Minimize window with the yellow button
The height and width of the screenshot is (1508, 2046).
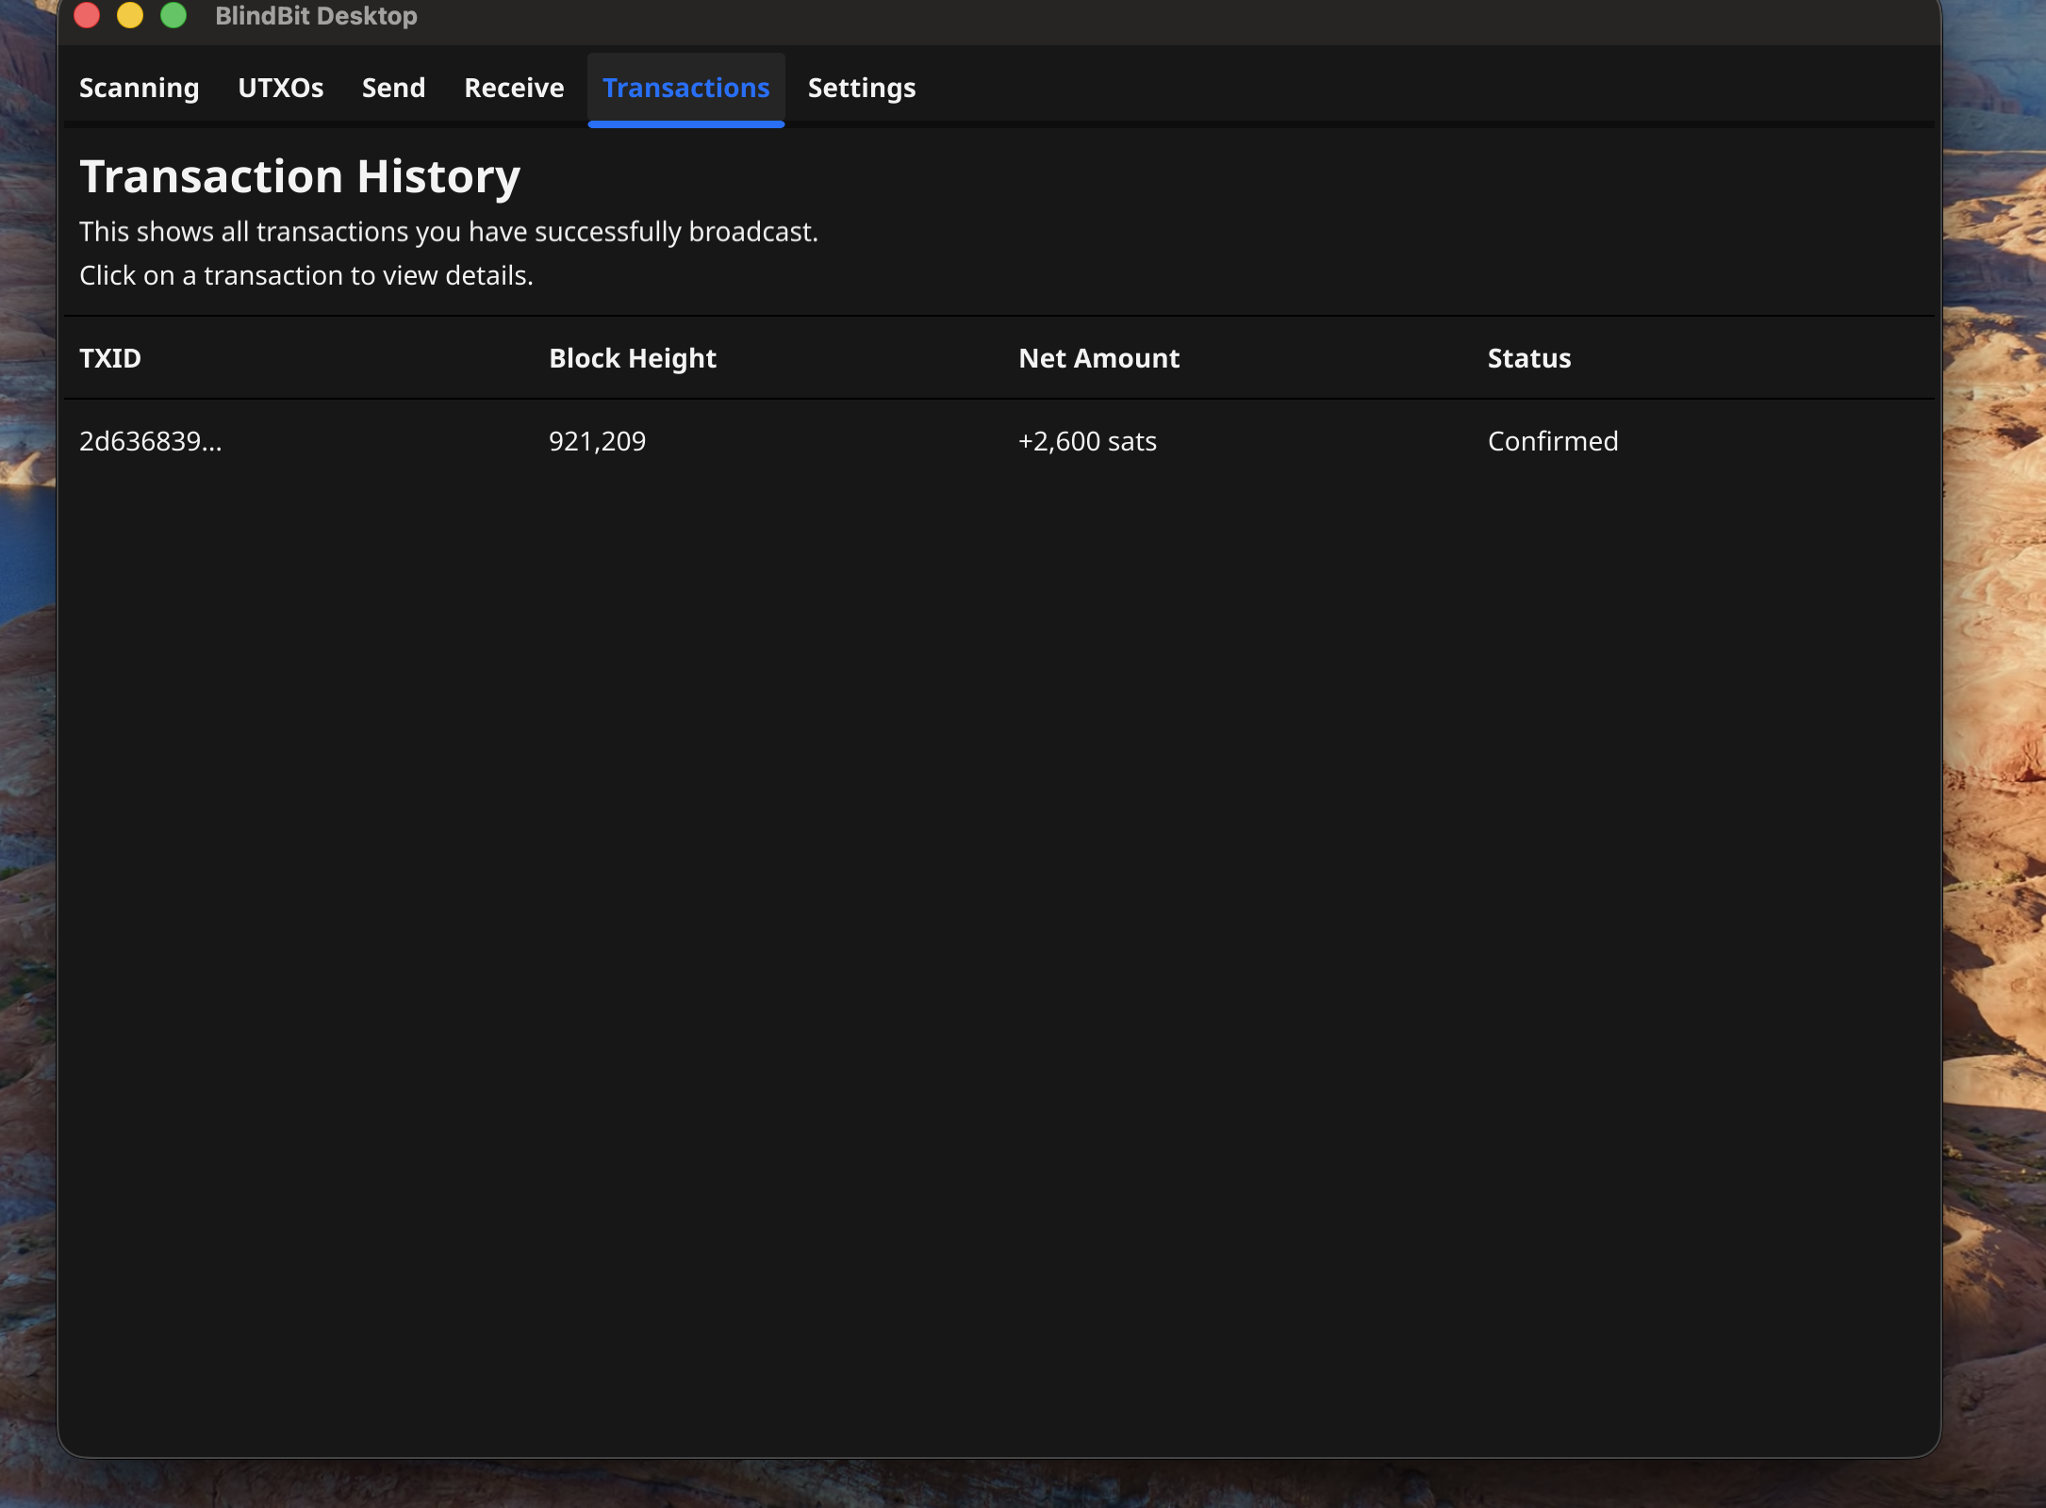click(130, 15)
